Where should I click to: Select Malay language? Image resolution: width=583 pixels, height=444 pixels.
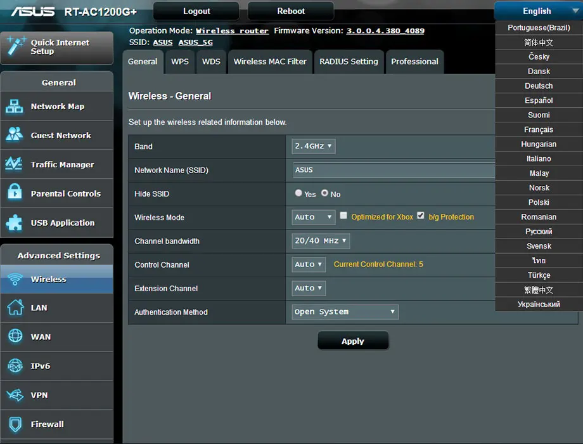pyautogui.click(x=539, y=173)
